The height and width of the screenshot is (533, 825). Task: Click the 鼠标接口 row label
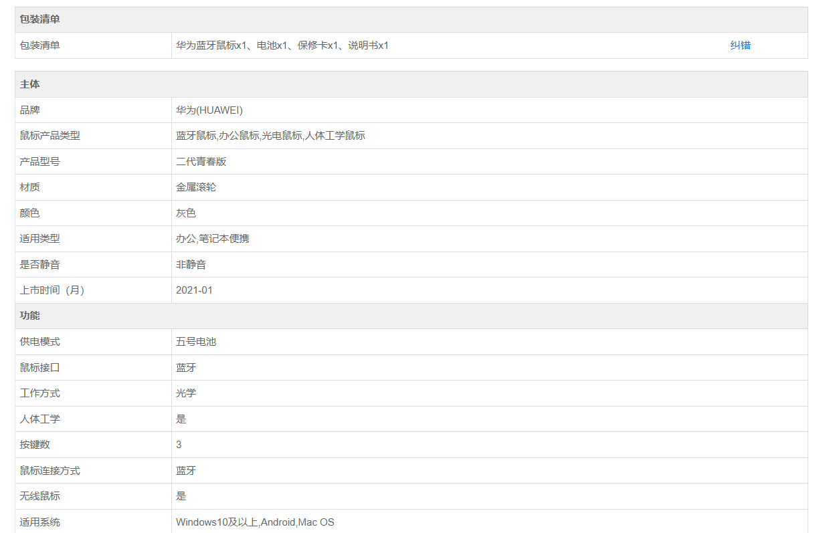coord(40,368)
